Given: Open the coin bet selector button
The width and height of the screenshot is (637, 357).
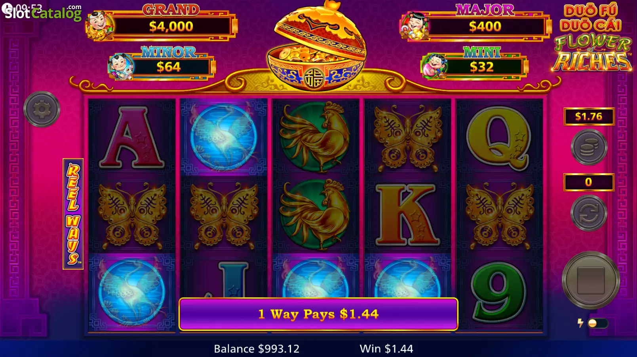Looking at the screenshot, I should 589,147.
